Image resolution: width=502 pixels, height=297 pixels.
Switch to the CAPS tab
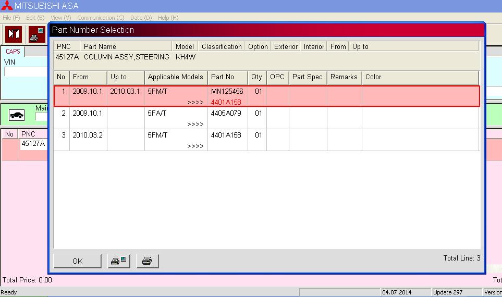13,52
